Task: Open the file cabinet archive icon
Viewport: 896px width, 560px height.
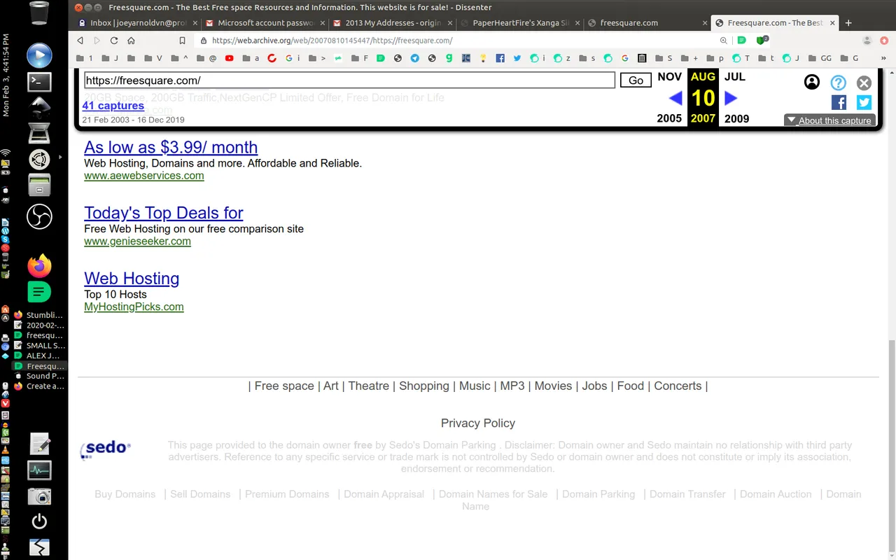Action: point(39,185)
